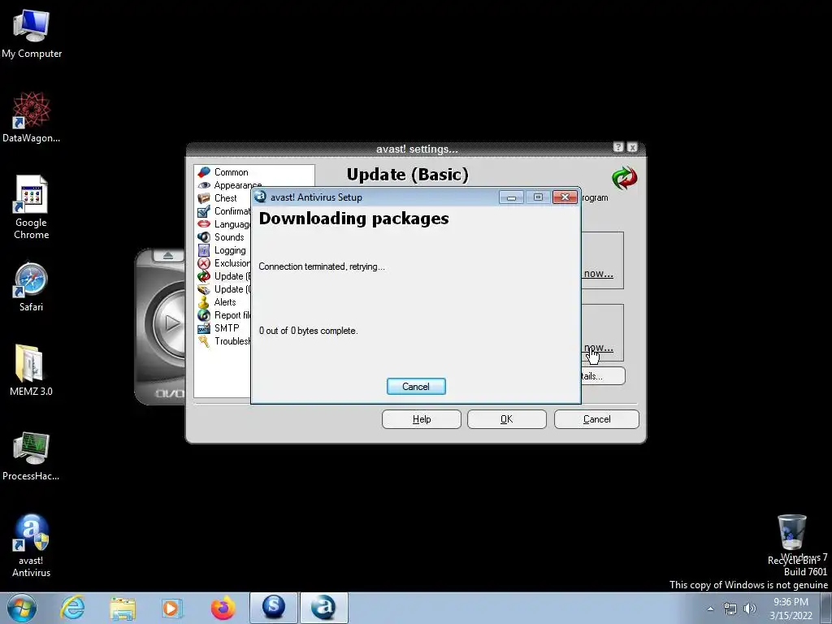832x624 pixels.
Task: Open My Computer desktop icon
Action: (x=32, y=34)
